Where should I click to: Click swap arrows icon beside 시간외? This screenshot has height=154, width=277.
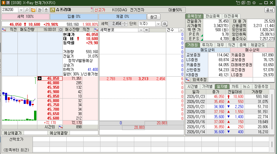[60, 127]
